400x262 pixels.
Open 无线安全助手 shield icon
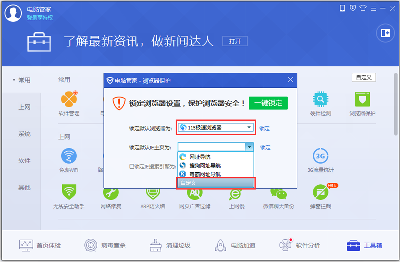[69, 192]
